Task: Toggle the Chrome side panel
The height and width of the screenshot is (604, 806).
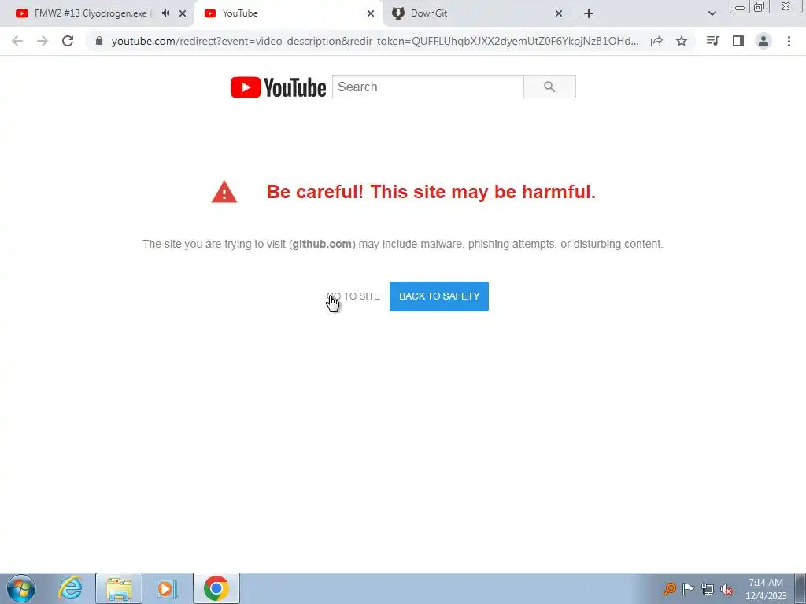Action: click(x=738, y=41)
